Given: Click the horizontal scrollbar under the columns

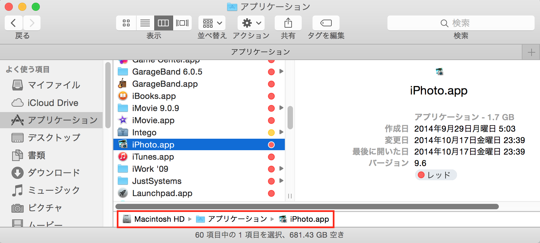Looking at the screenshot, I should pyautogui.click(x=307, y=207).
